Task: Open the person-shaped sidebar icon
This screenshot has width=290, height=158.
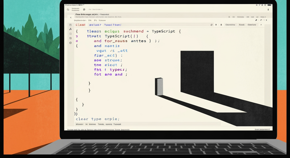Action: [x=70, y=29]
